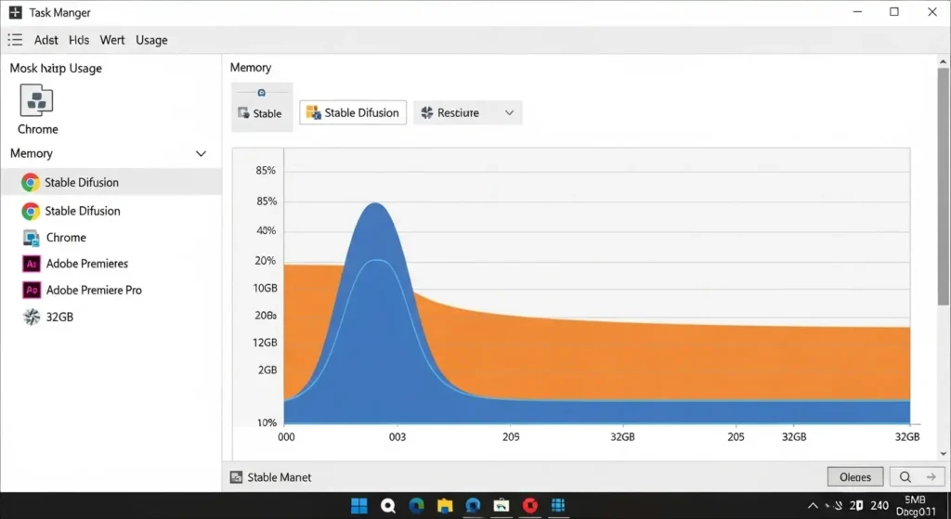Screen dimensions: 951x519
Task: Click the magnifier search icon at bottom right
Action: coord(905,477)
